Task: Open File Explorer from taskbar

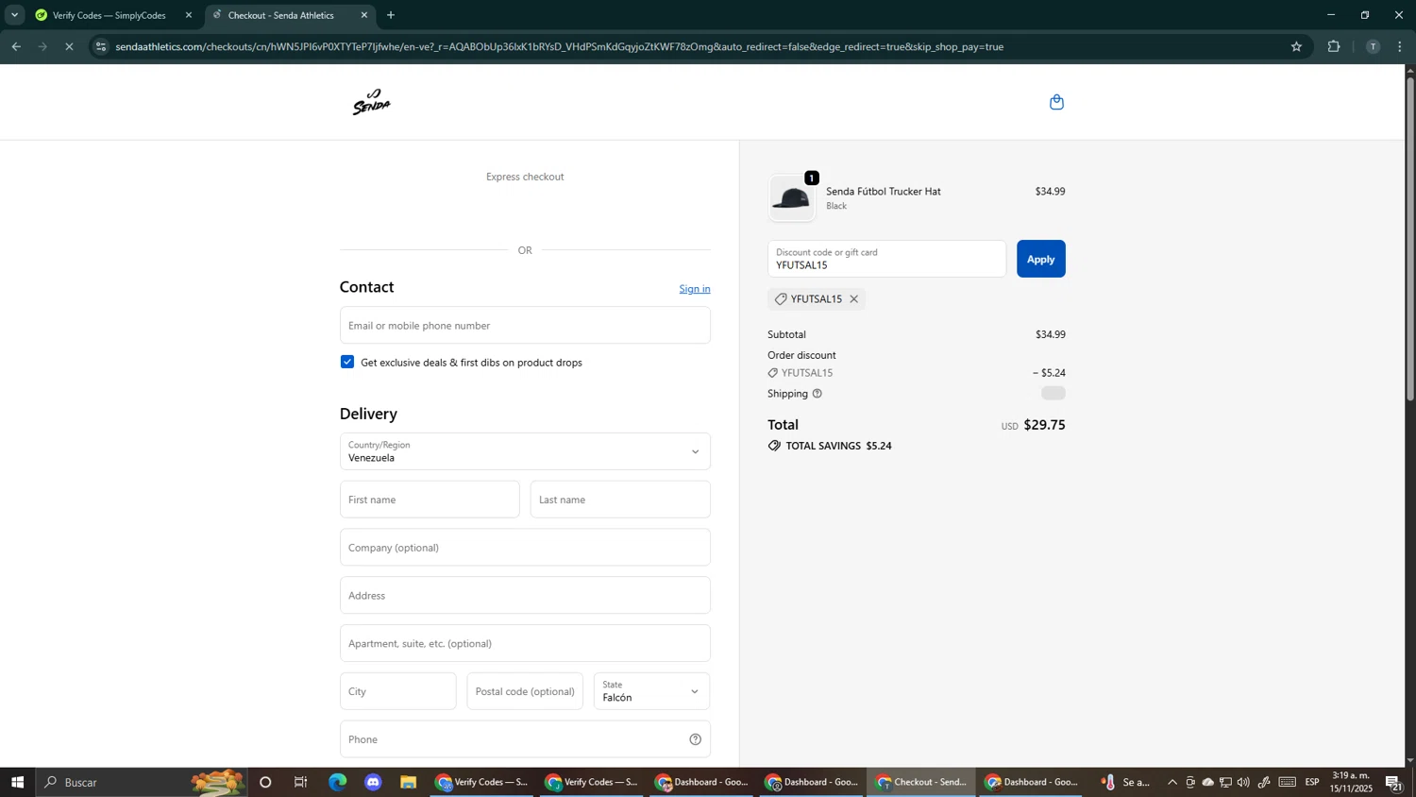Action: point(409,782)
